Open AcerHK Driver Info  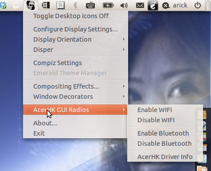(x=165, y=157)
